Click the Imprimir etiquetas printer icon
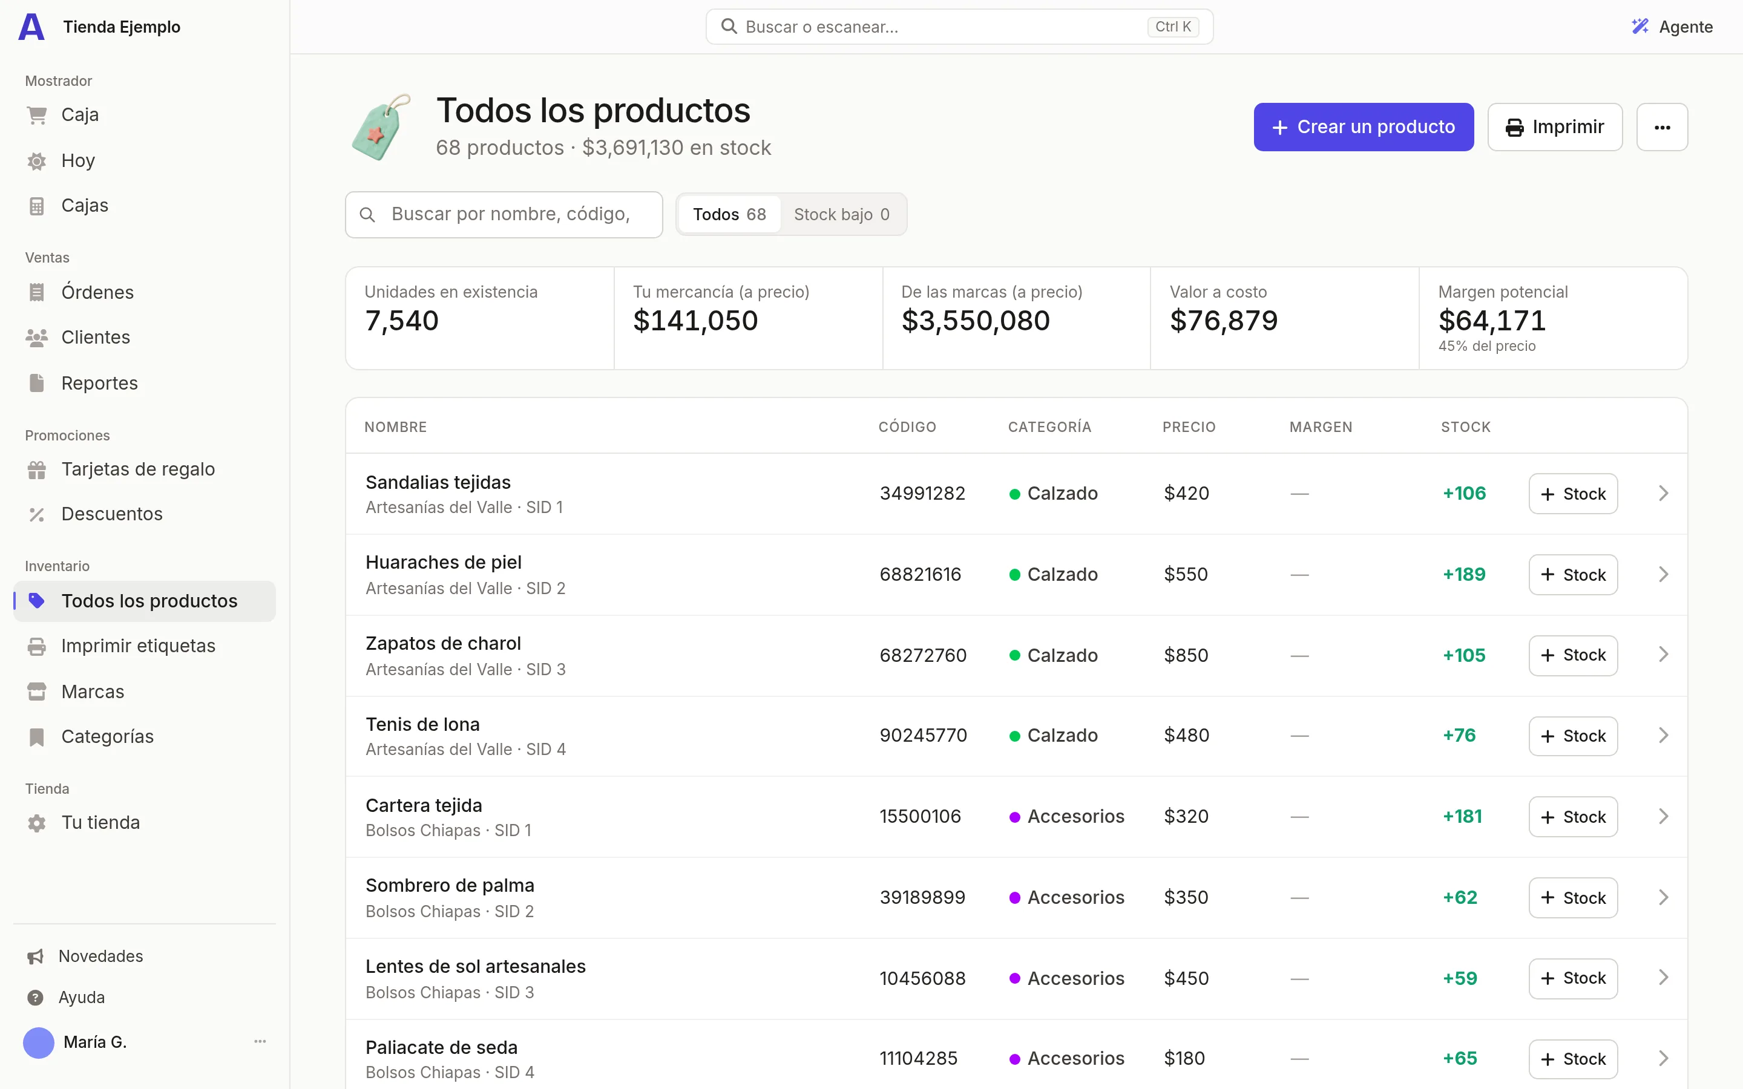The image size is (1743, 1089). (x=37, y=646)
